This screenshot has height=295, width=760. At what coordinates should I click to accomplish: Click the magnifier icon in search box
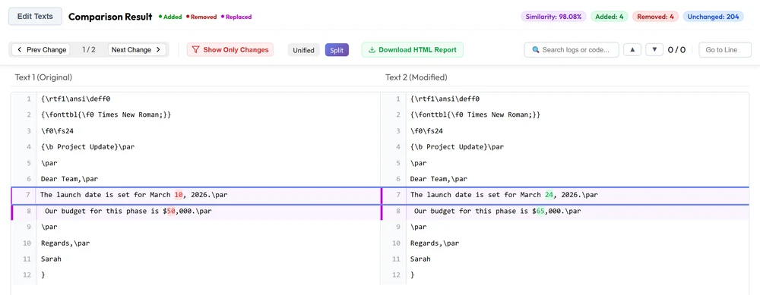click(x=536, y=50)
